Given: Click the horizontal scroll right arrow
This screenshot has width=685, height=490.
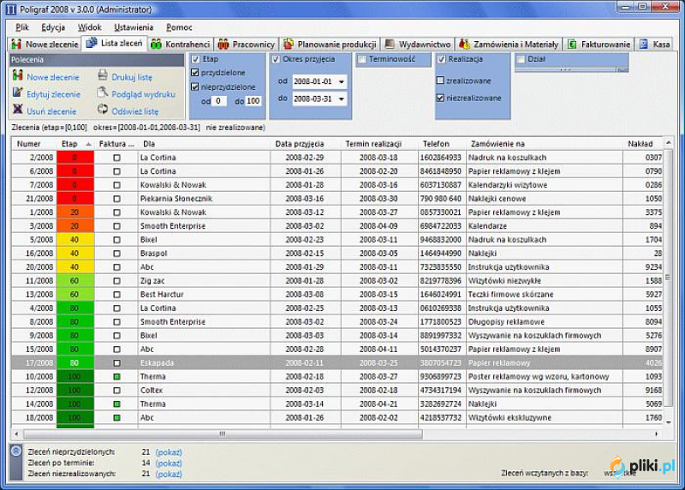Looking at the screenshot, I should [656, 433].
